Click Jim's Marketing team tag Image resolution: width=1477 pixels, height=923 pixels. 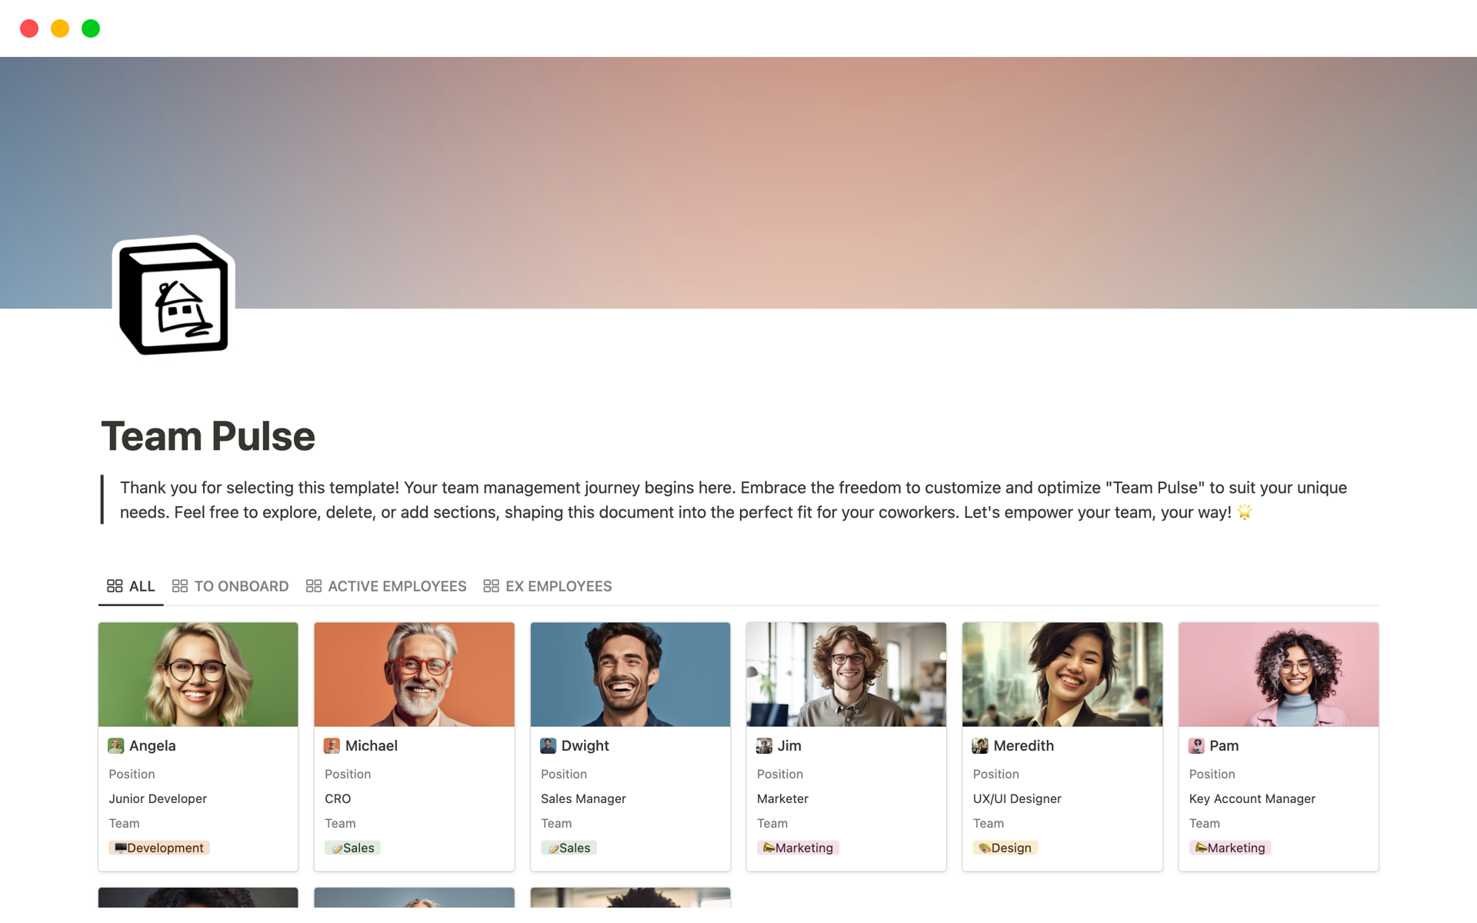click(798, 848)
